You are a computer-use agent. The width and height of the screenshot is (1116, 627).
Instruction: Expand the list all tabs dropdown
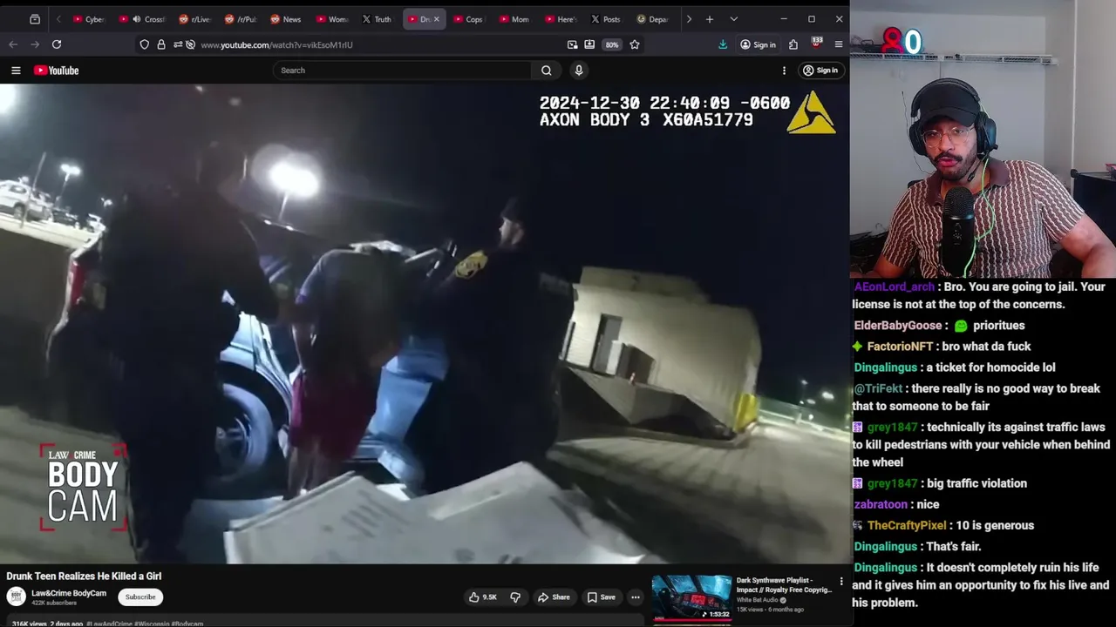733,19
